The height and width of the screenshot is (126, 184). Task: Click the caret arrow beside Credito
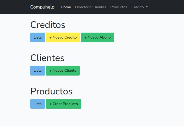click(147, 7)
